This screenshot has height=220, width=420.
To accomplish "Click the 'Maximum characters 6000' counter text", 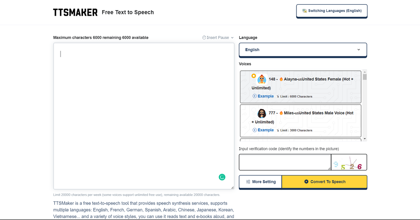I will [101, 37].
